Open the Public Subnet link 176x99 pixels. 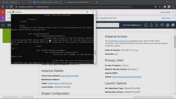coord(127,77)
